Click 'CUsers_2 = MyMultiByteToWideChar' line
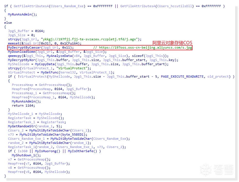The height and width of the screenshot is (182, 239). pyautogui.click(x=50, y=130)
